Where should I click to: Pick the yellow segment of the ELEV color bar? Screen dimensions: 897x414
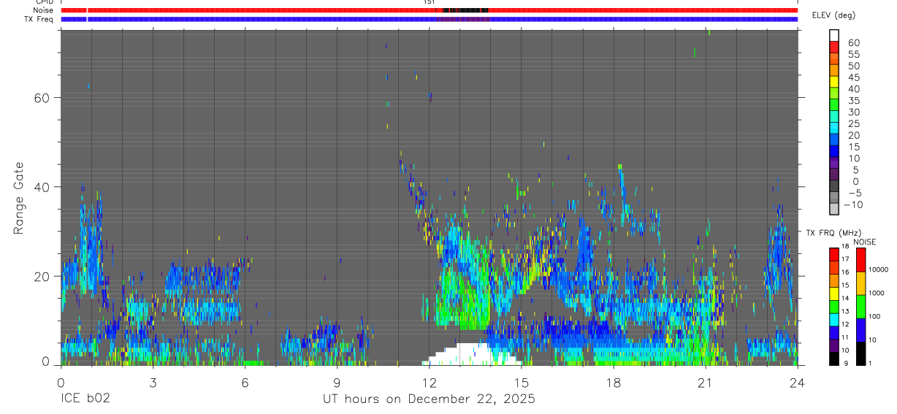(x=834, y=83)
